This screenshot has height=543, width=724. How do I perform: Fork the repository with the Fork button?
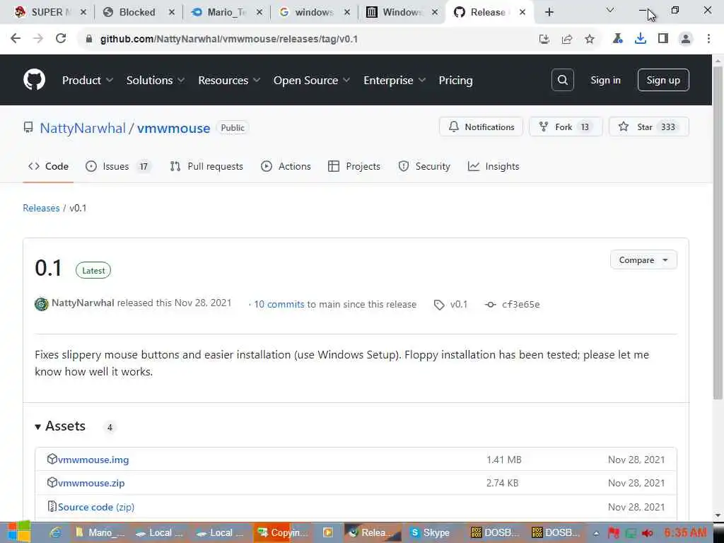tap(566, 127)
